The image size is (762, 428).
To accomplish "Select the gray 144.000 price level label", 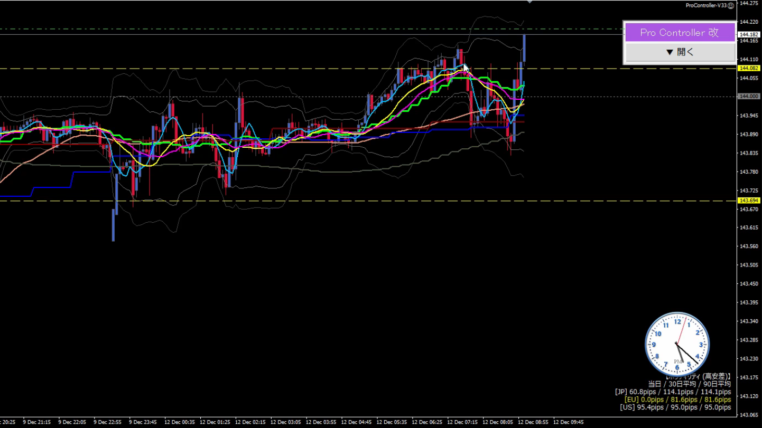I will 749,97.
